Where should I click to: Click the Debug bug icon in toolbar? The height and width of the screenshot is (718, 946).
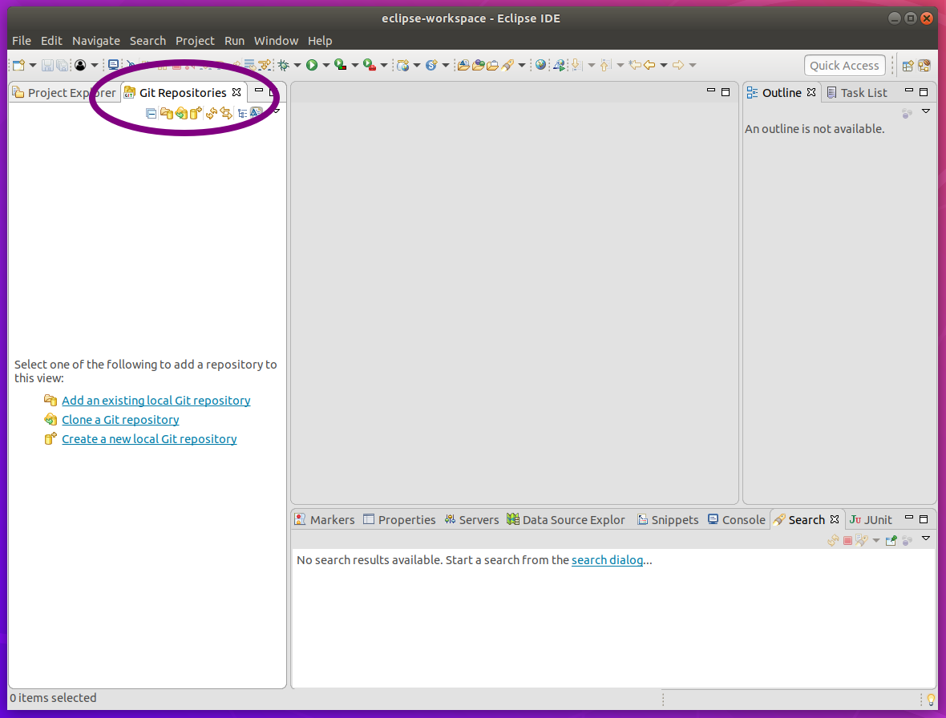point(283,65)
